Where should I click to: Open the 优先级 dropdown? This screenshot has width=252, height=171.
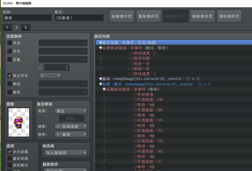click(66, 153)
